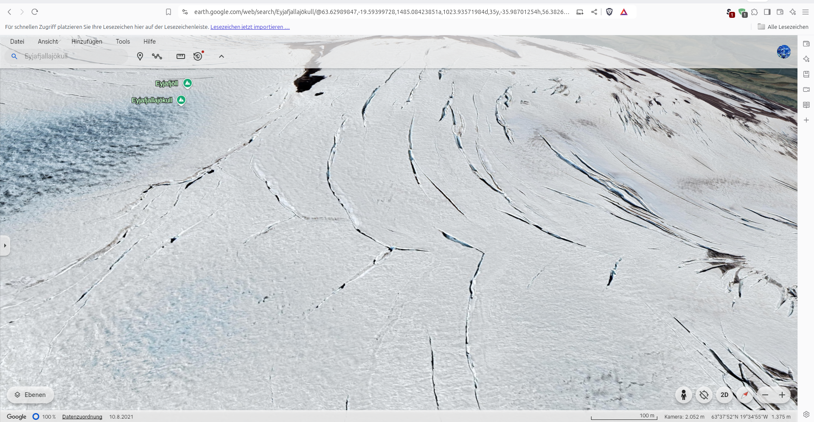Open the Ansicht menu

coord(48,42)
